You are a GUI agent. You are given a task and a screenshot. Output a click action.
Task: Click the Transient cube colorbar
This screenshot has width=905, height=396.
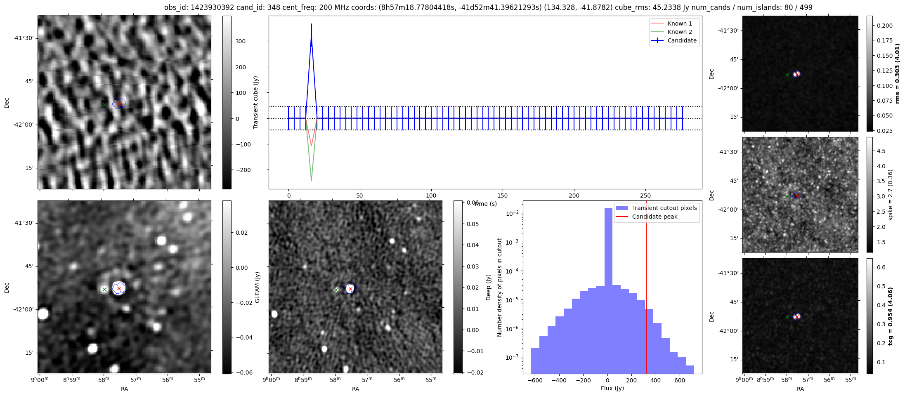pos(227,102)
